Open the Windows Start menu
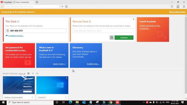 [x=3, y=102]
